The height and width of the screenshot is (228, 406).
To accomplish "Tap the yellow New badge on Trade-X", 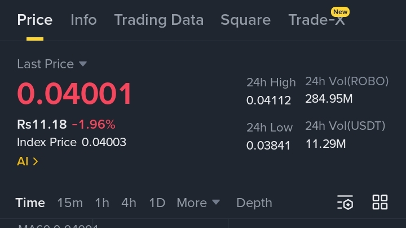I will tap(340, 12).
